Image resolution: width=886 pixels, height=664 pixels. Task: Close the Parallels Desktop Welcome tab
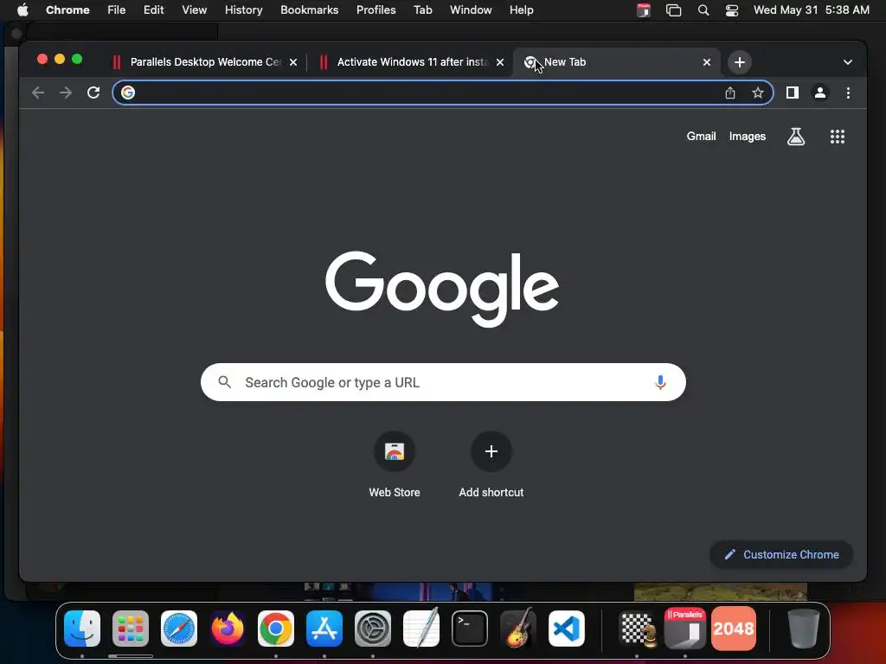pyautogui.click(x=293, y=62)
